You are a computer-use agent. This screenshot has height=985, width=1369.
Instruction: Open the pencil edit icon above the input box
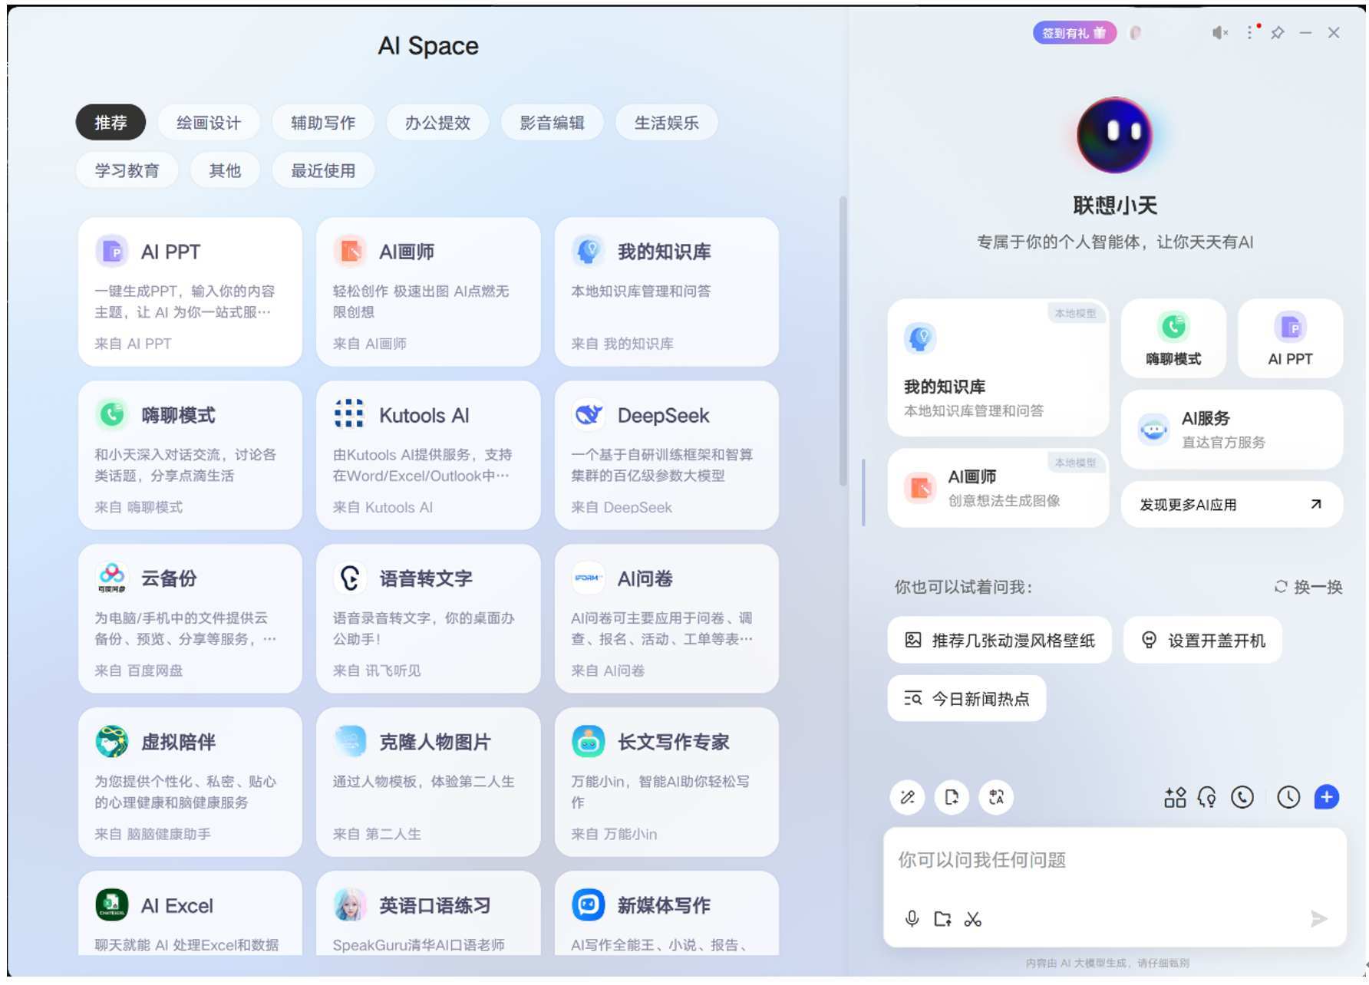pos(907,798)
